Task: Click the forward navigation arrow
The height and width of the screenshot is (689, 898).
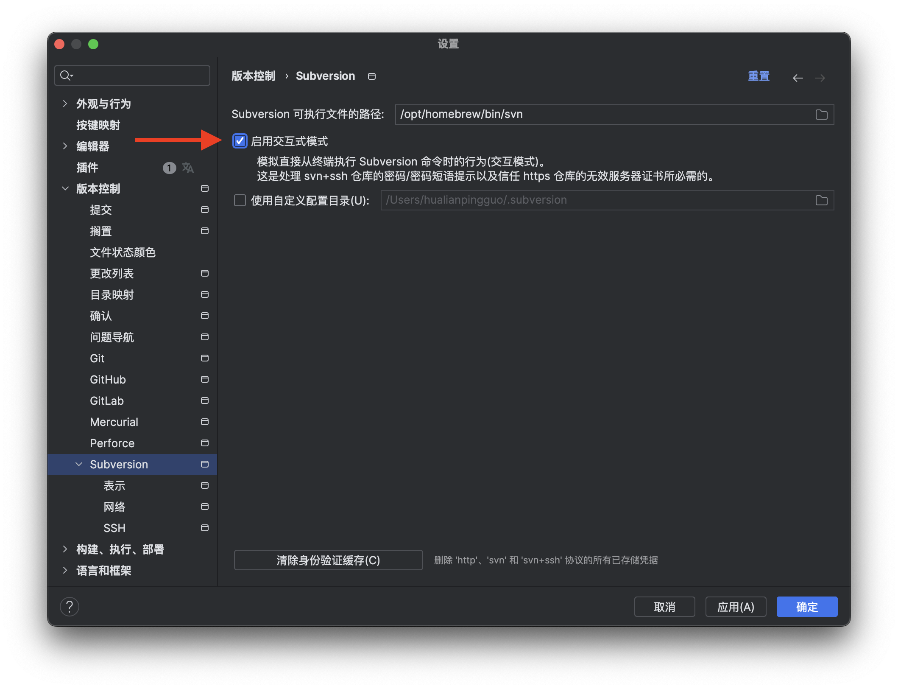Action: tap(820, 78)
